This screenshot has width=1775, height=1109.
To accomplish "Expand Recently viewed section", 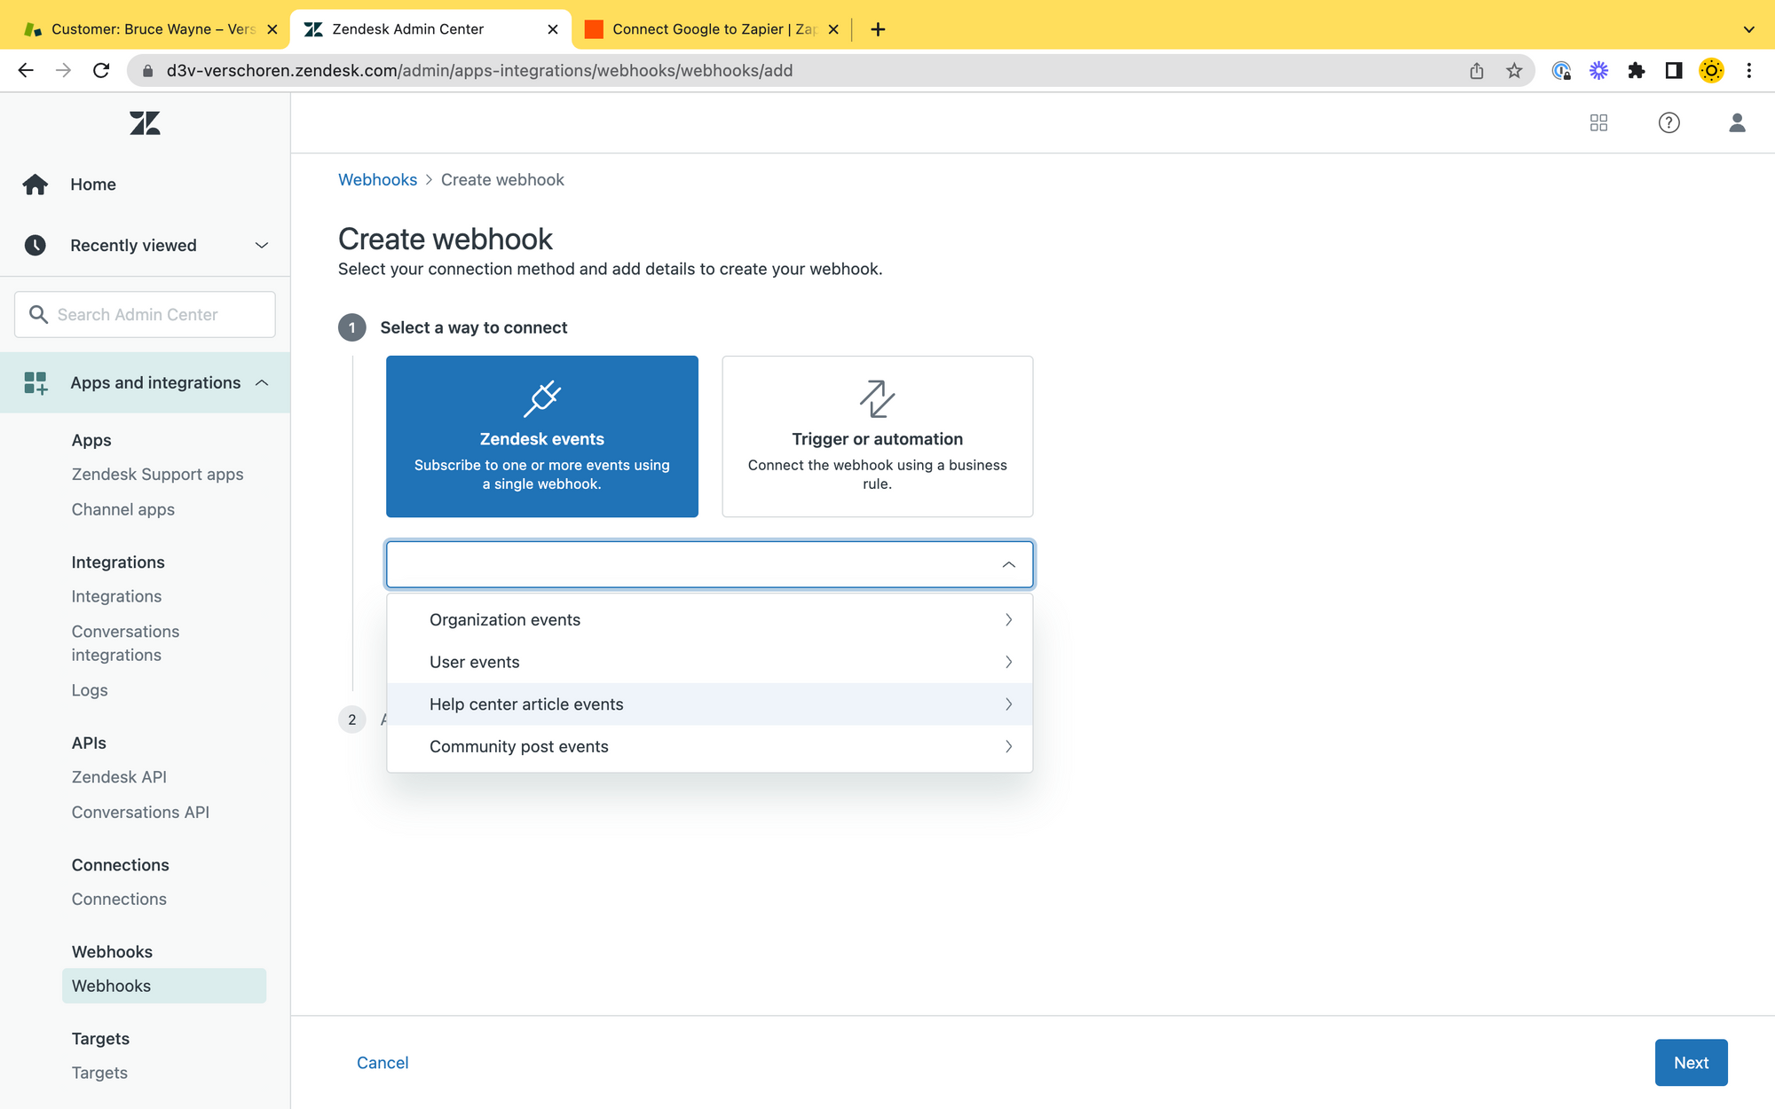I will pos(261,246).
